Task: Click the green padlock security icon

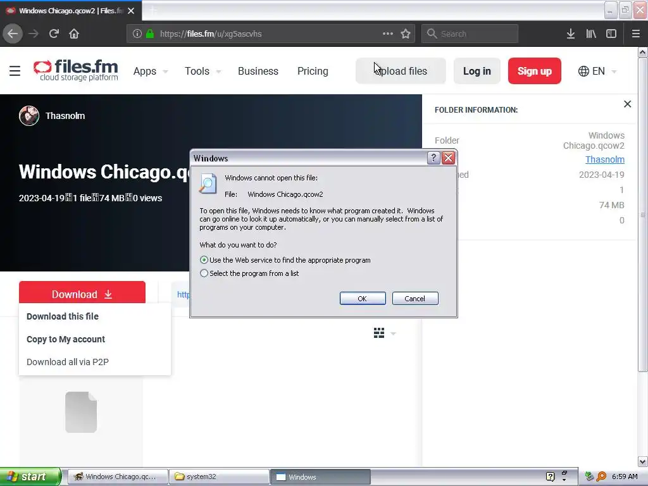Action: [x=150, y=34]
